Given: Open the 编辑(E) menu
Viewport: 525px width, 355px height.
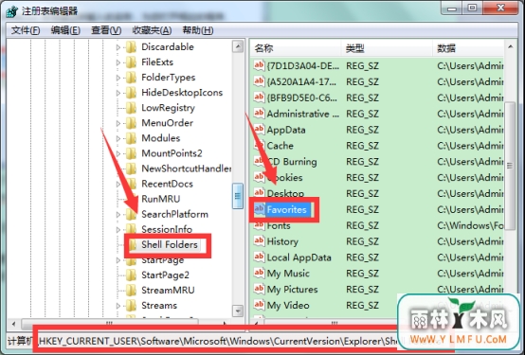Looking at the screenshot, I should (65, 30).
